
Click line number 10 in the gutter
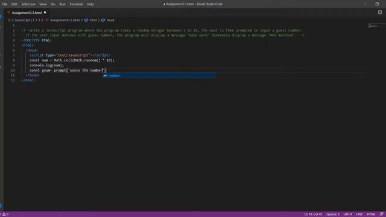[x=13, y=71]
